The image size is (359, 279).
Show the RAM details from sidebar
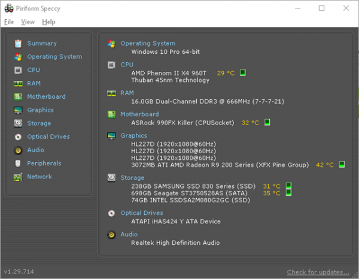click(34, 83)
